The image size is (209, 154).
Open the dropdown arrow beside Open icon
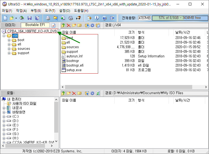16,18
